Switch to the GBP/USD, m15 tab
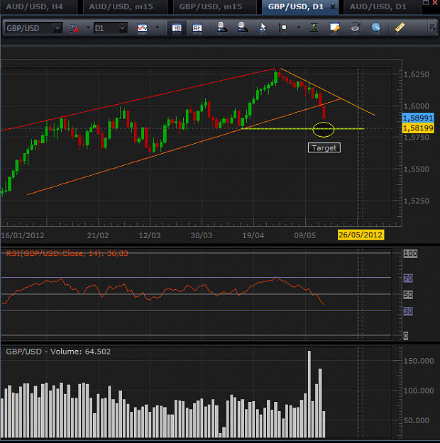 pos(211,6)
